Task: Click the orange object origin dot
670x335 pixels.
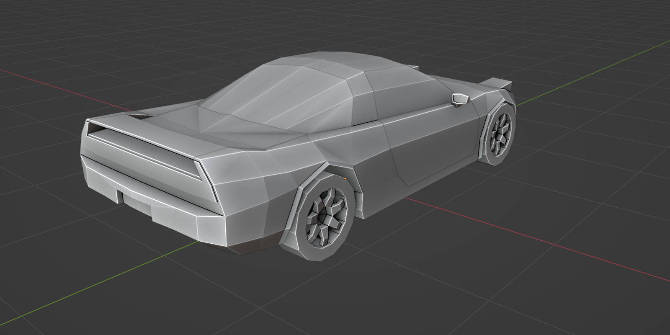Action: point(345,178)
